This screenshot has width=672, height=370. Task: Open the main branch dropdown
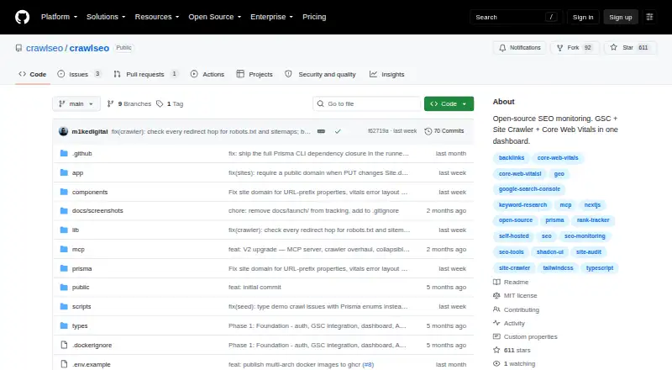(x=76, y=104)
